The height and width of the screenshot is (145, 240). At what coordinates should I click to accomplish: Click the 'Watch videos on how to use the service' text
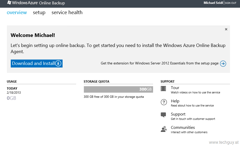195,92
